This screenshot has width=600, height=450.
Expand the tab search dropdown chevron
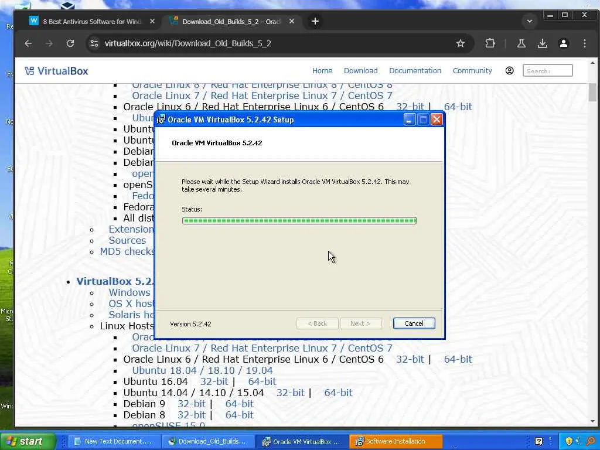click(530, 22)
